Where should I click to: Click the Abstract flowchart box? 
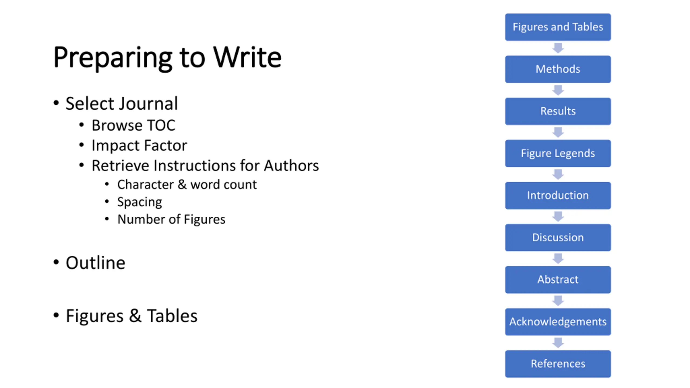click(x=558, y=280)
